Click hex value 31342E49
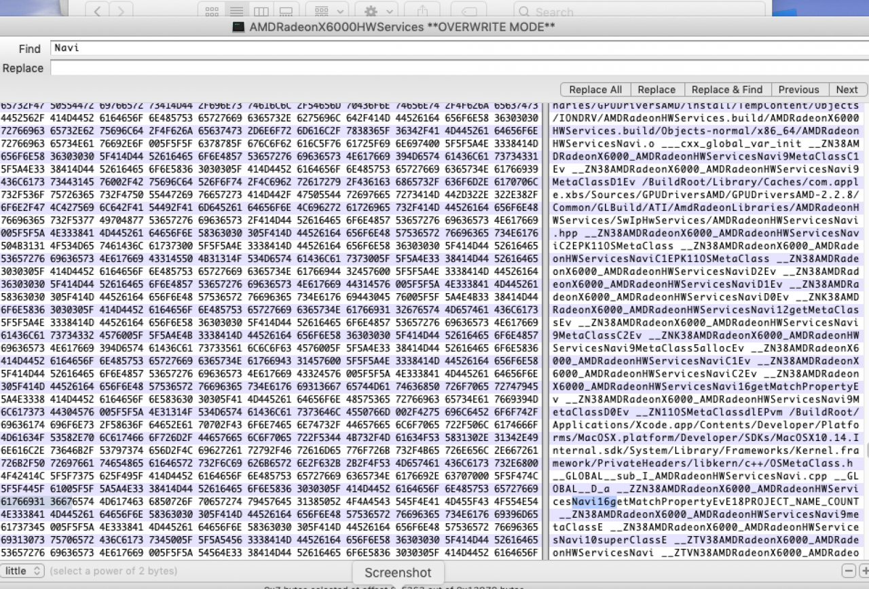Image resolution: width=869 pixels, height=589 pixels. pyautogui.click(x=516, y=436)
